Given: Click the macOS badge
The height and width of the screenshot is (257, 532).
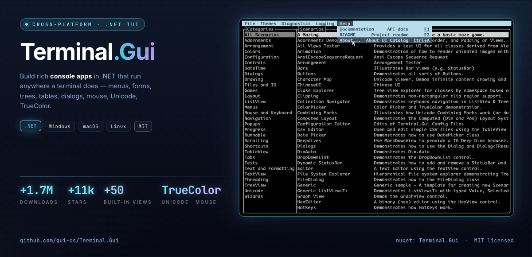Looking at the screenshot, I should (x=90, y=126).
